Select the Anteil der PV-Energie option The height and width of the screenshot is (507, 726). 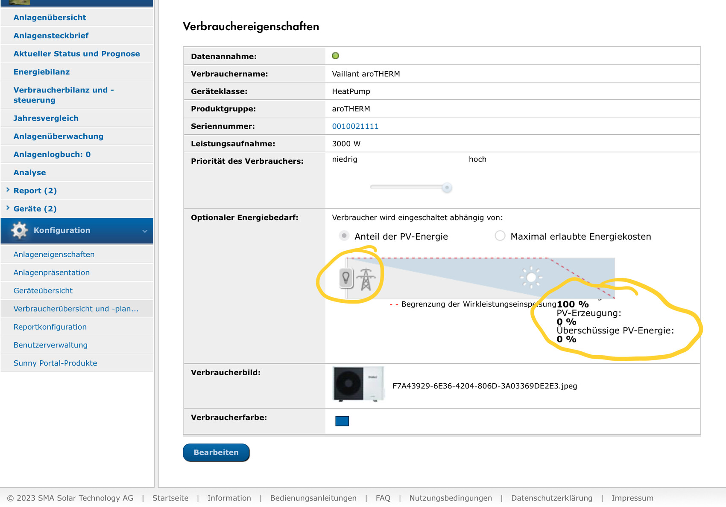point(344,236)
